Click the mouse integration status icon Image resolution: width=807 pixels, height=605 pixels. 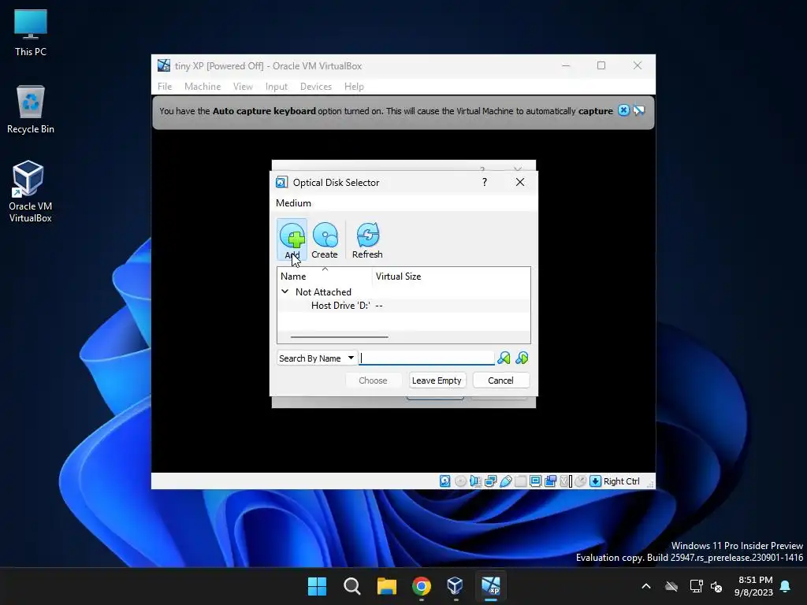tap(581, 481)
